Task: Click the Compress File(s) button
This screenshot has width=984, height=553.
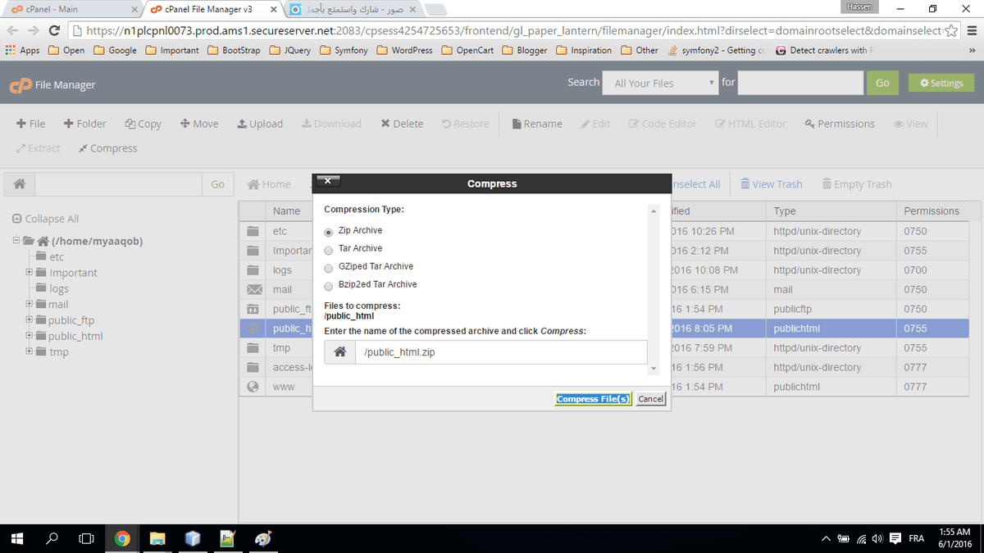Action: tap(593, 399)
